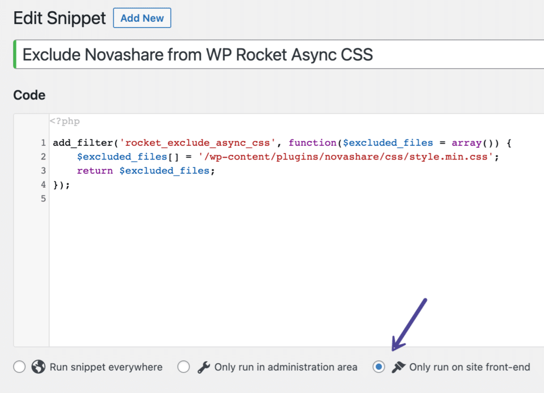Click '$excluded_files[]' variable on line 2
544x393 pixels.
[128, 156]
